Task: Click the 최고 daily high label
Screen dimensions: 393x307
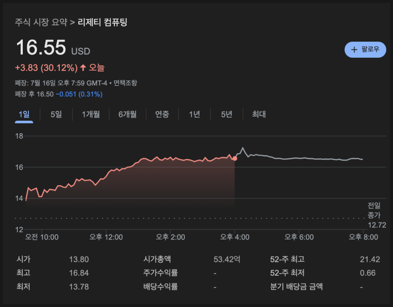Action: click(x=23, y=273)
